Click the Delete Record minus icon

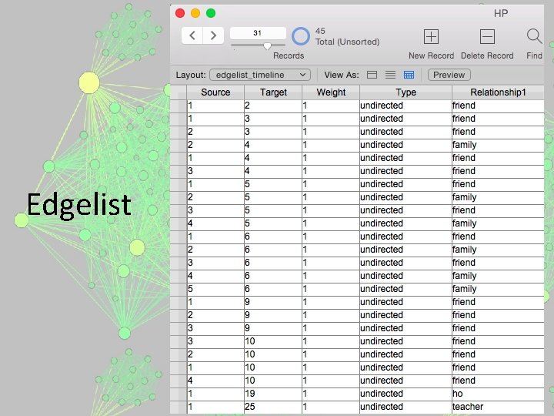click(487, 36)
